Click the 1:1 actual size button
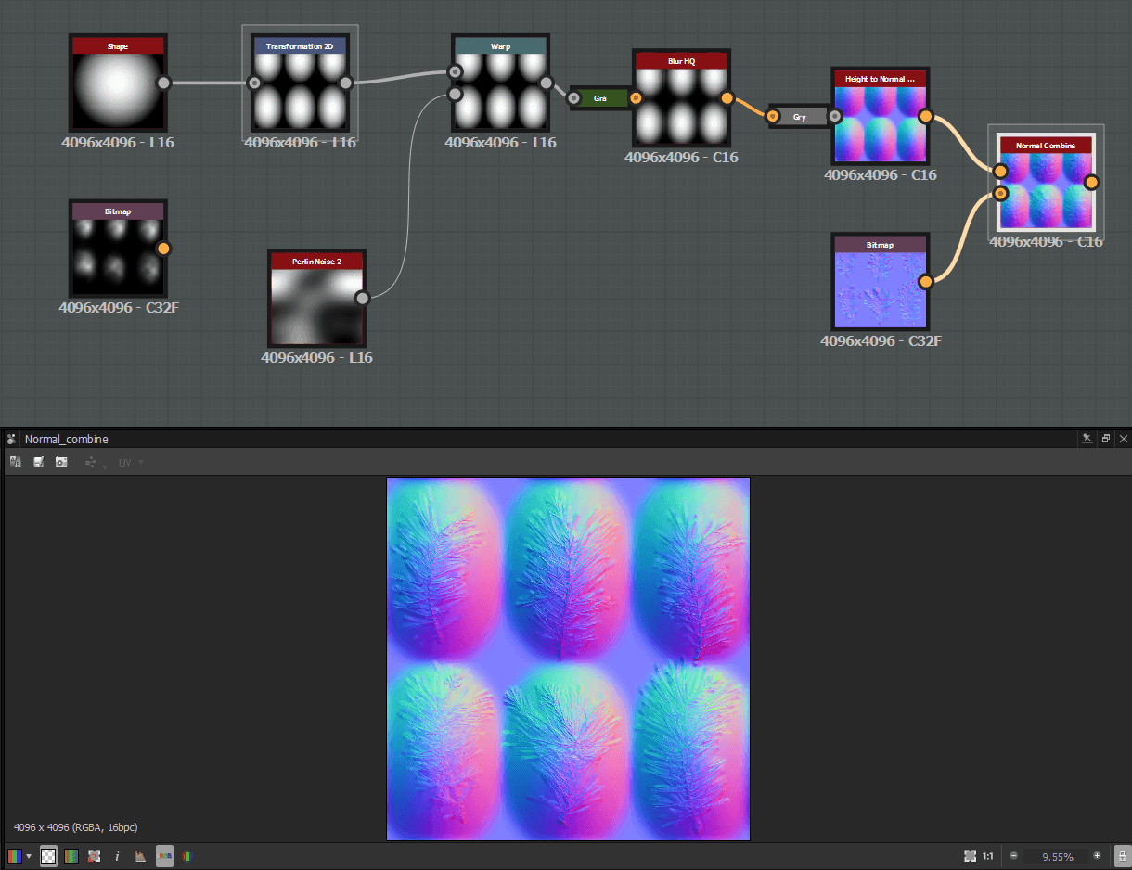Screen dimensions: 1132x870 pos(987,856)
